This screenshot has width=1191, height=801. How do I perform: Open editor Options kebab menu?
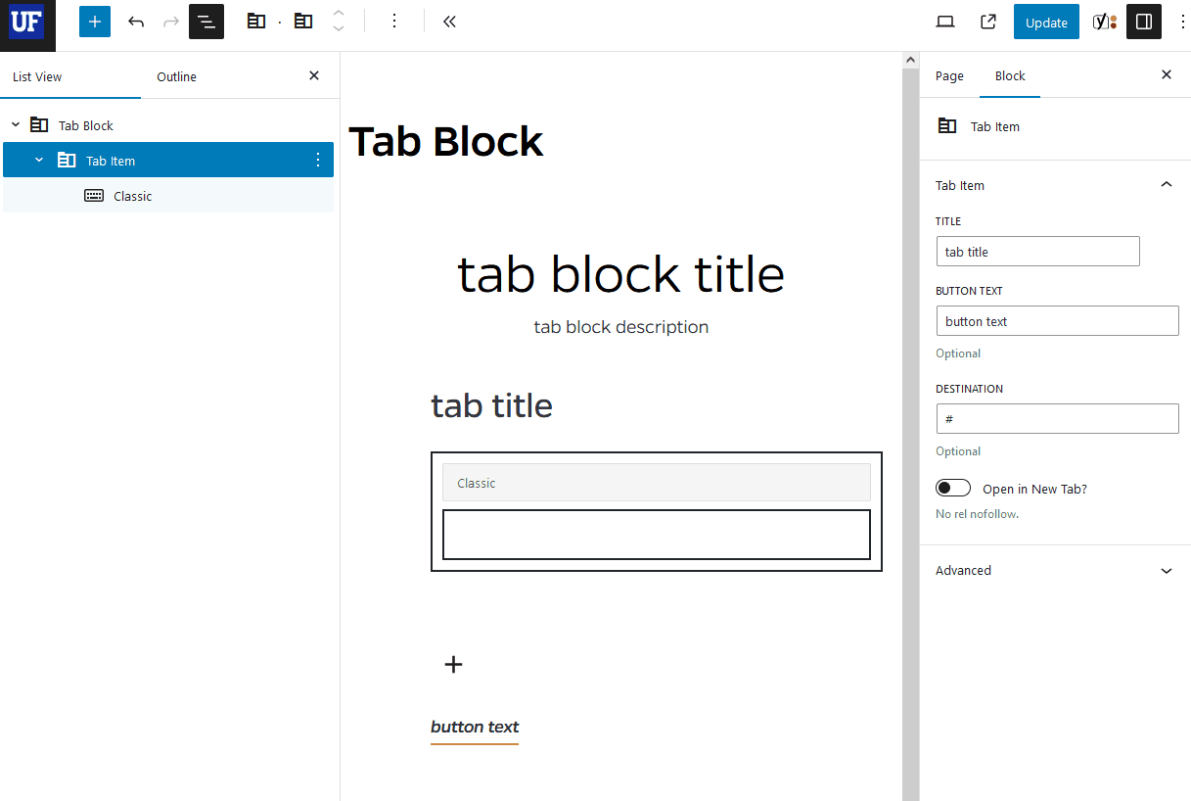click(1183, 21)
